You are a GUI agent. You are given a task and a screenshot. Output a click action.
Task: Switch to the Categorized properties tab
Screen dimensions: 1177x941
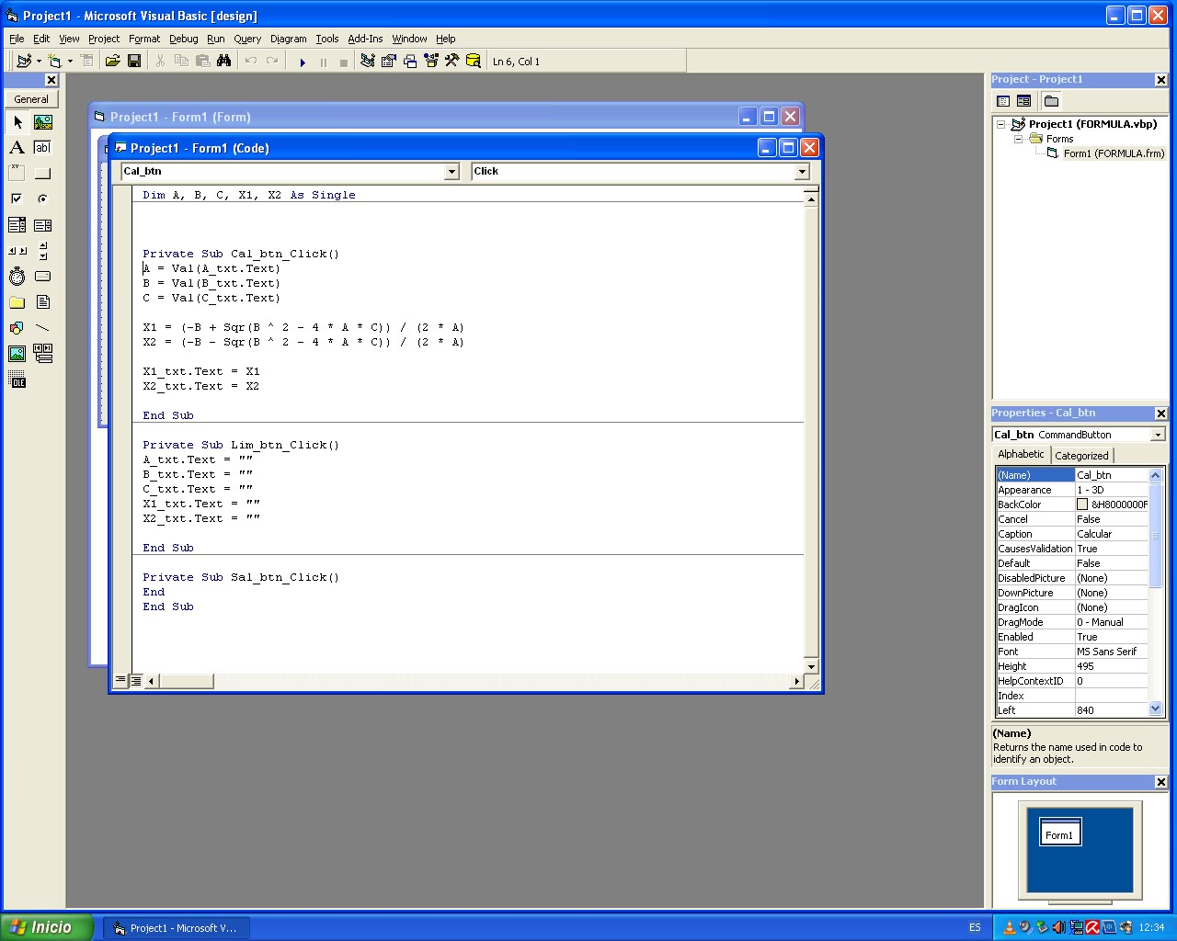(1081, 455)
